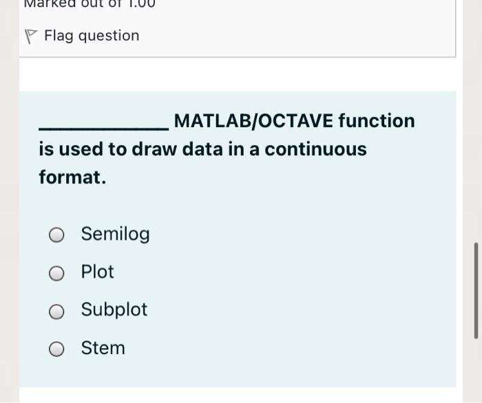This screenshot has height=403, width=482.
Task: Open the Flag question link
Action: point(92,36)
